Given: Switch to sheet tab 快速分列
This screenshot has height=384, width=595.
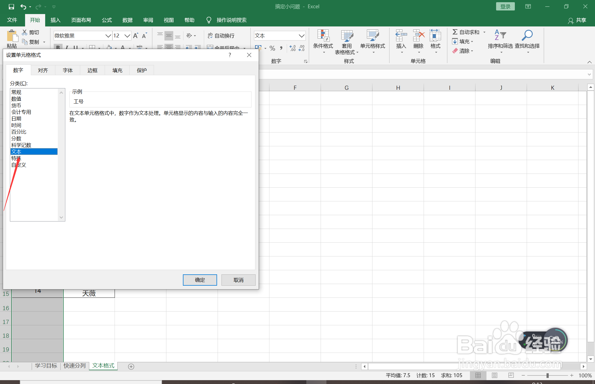Looking at the screenshot, I should (75, 366).
